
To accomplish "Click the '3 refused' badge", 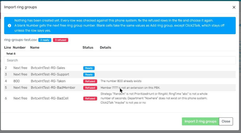I will [x=61, y=40].
